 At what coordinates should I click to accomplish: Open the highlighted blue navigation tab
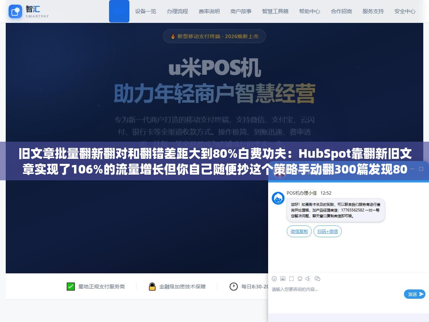click(119, 11)
